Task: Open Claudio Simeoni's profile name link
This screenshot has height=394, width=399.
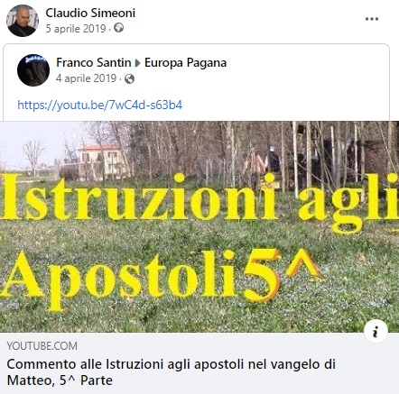Action: tap(90, 13)
